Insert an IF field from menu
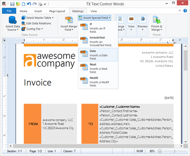190x156 pixels. coord(98,28)
